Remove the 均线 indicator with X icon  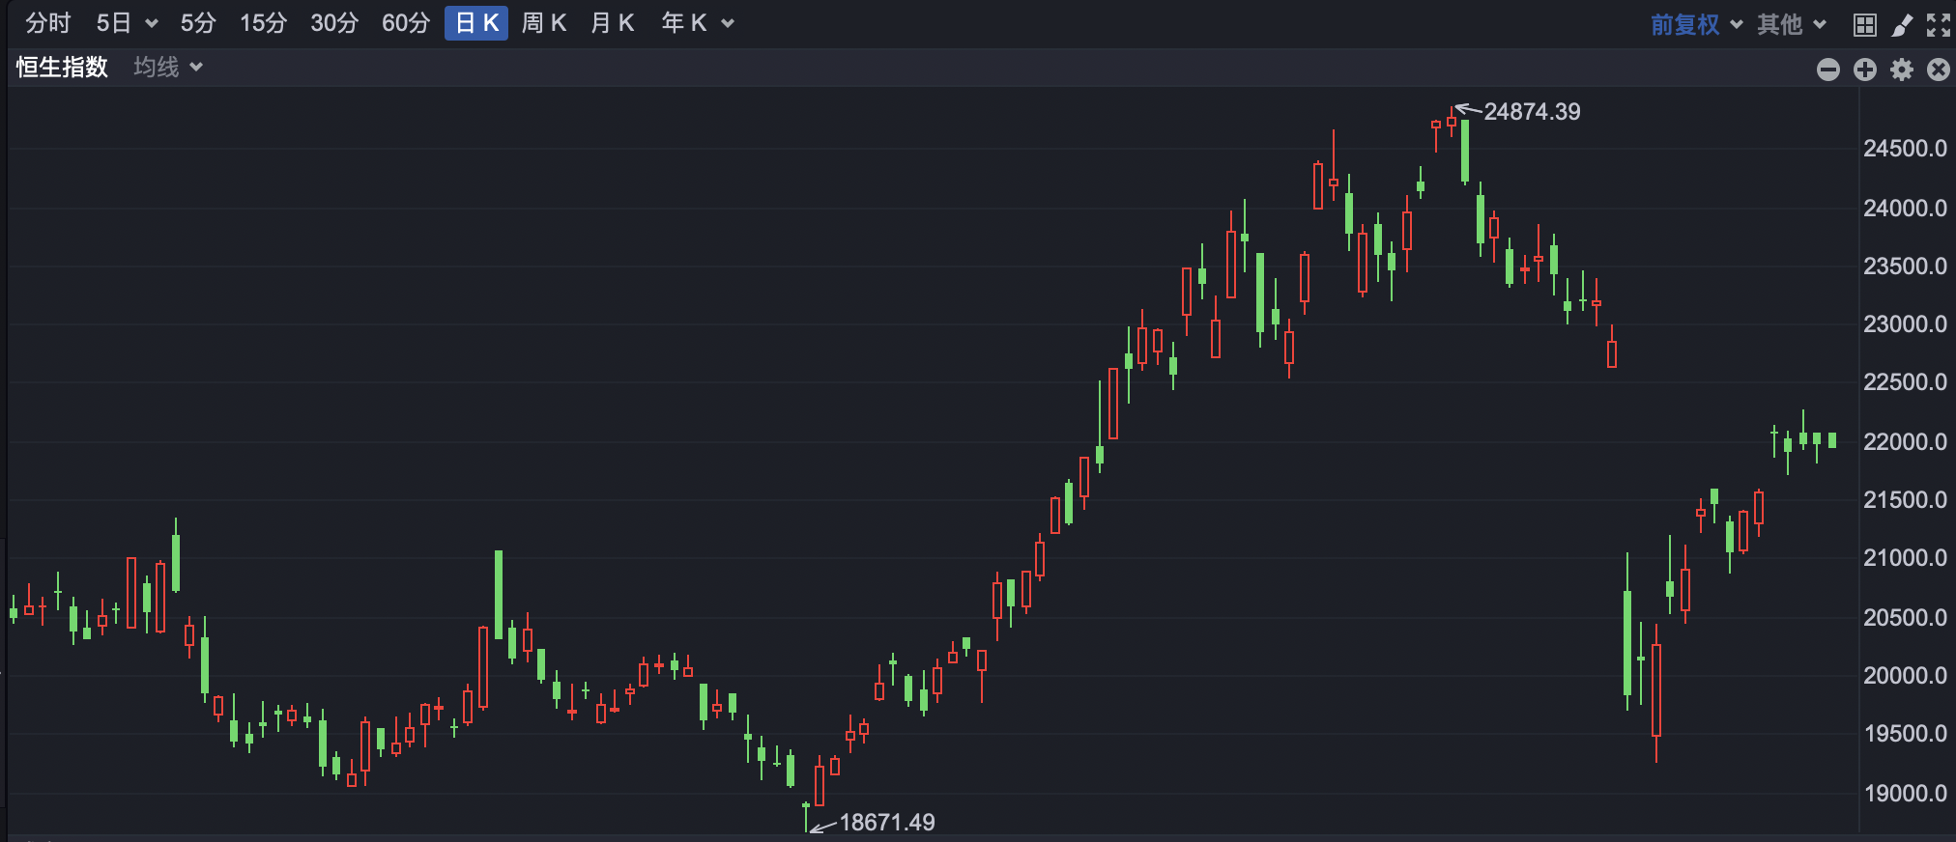(1939, 70)
